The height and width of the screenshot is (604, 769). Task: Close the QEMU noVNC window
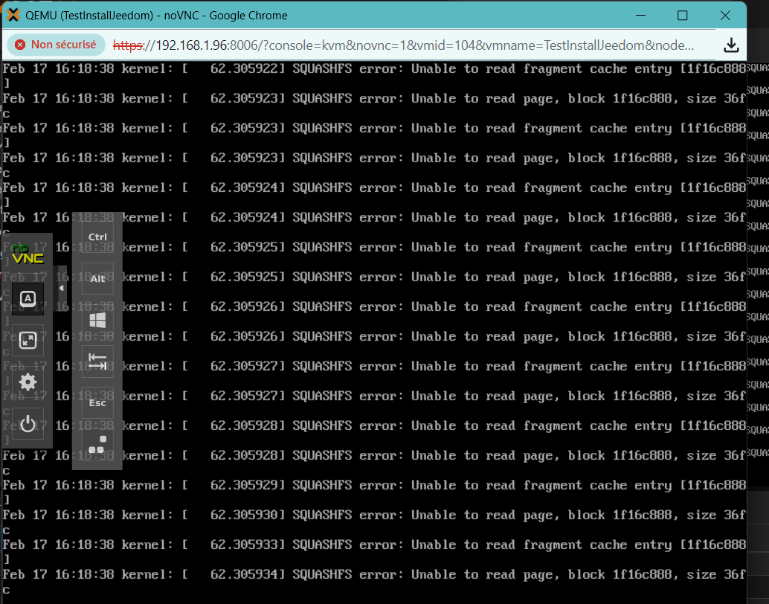[x=725, y=16]
